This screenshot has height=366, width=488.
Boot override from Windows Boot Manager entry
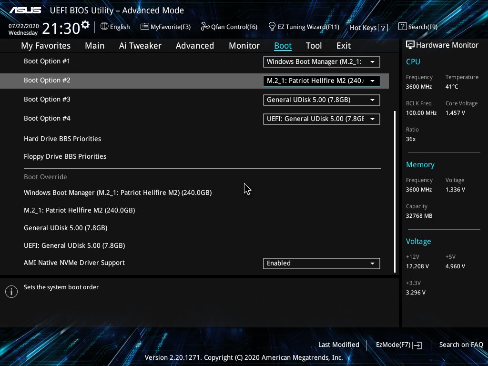pos(118,193)
